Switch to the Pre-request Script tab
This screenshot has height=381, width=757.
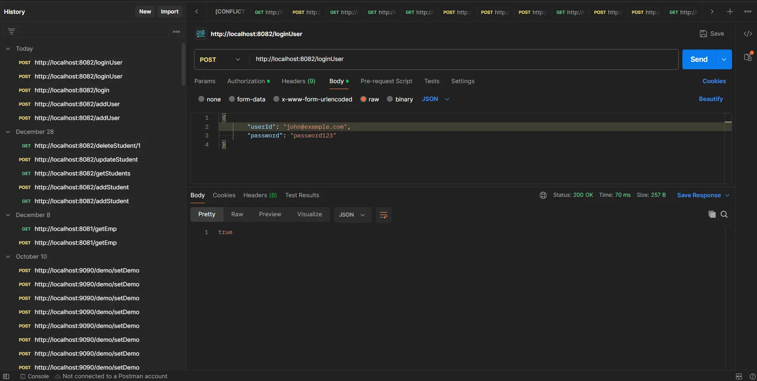click(x=386, y=82)
